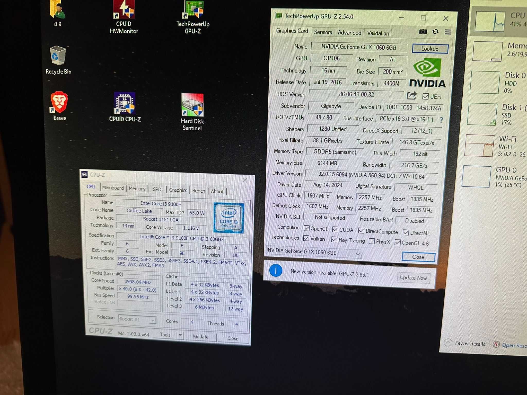
Task: Toggle the OpenCL checkbox
Action: pyautogui.click(x=306, y=228)
